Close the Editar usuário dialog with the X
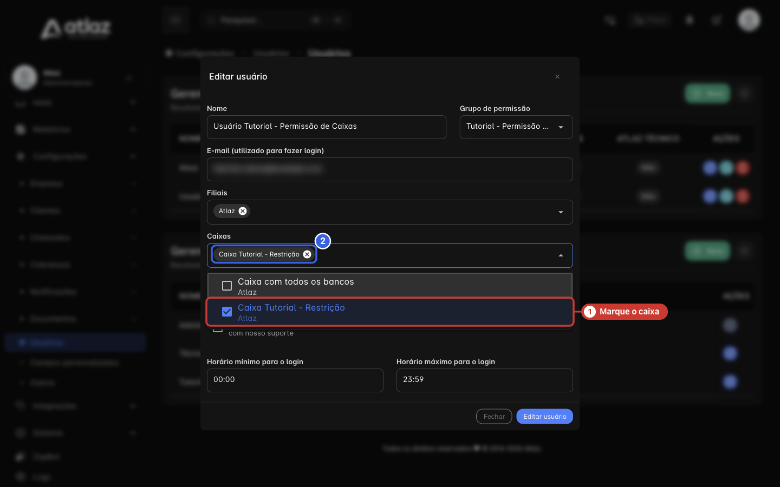 click(x=557, y=77)
